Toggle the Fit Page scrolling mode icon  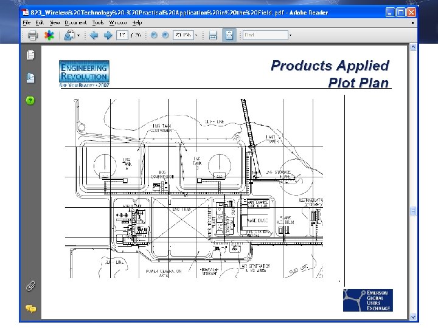[x=229, y=35]
